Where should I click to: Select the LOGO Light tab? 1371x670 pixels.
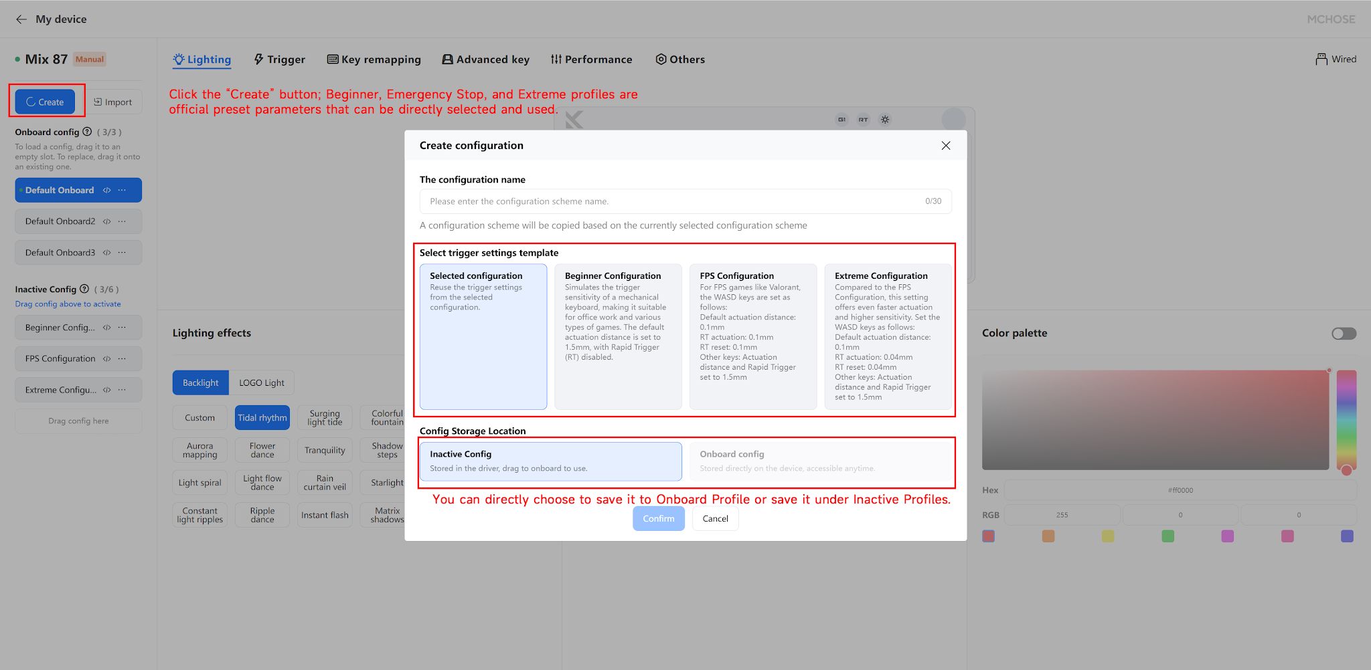coord(262,382)
